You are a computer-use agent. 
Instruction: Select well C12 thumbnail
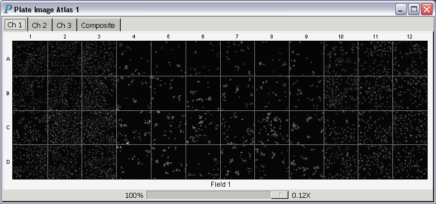click(410, 128)
